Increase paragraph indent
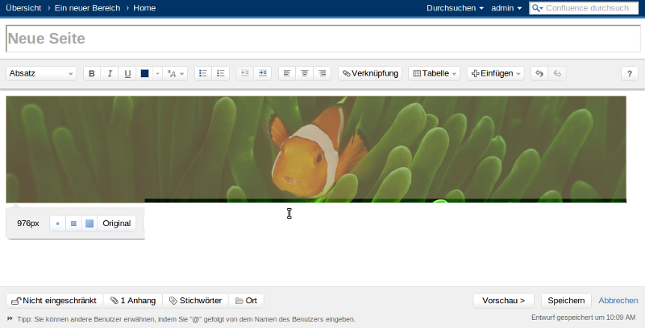Screen dimensions: 645x328 pos(262,73)
